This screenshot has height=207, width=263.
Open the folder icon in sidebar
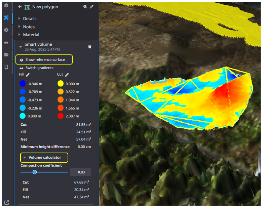(6, 54)
